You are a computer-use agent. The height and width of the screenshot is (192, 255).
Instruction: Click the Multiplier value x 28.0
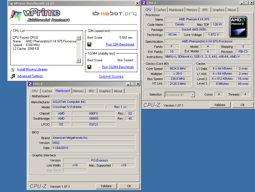point(178,74)
